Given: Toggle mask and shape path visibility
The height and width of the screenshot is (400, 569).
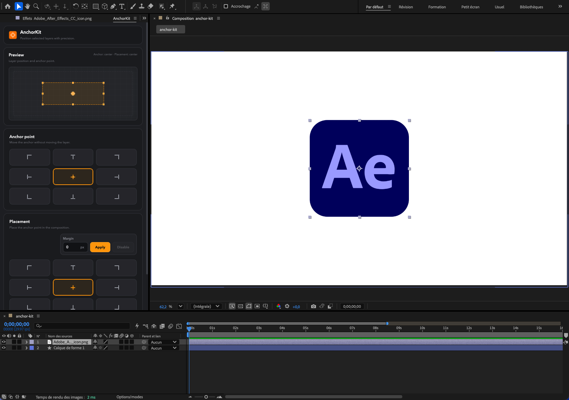Looking at the screenshot, I should tap(249, 306).
